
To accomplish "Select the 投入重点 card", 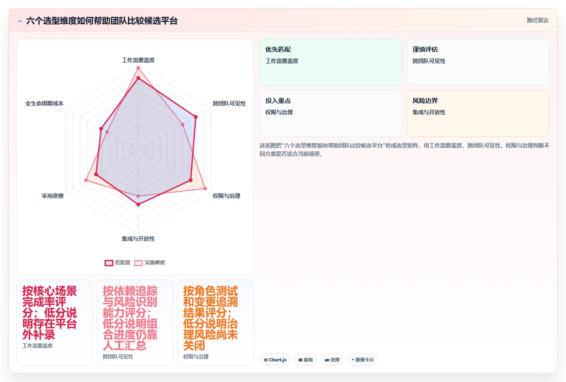I will click(x=331, y=113).
